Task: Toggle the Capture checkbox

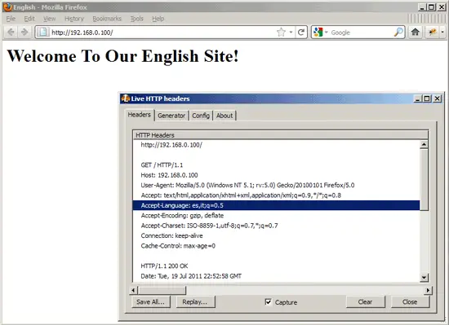Action: click(x=268, y=302)
